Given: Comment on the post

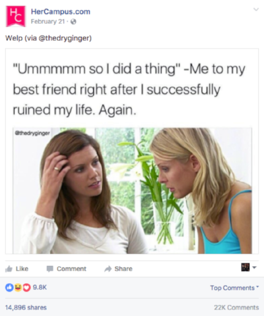Looking at the screenshot, I should tap(67, 269).
